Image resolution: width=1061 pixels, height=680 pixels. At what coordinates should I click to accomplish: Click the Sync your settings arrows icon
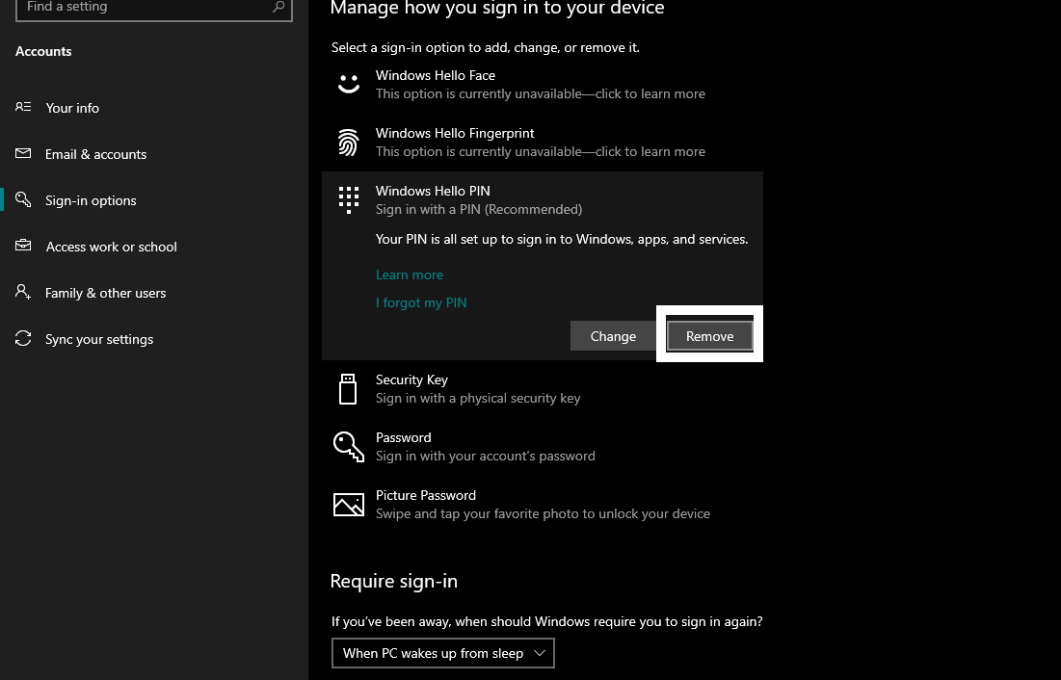pyautogui.click(x=24, y=338)
